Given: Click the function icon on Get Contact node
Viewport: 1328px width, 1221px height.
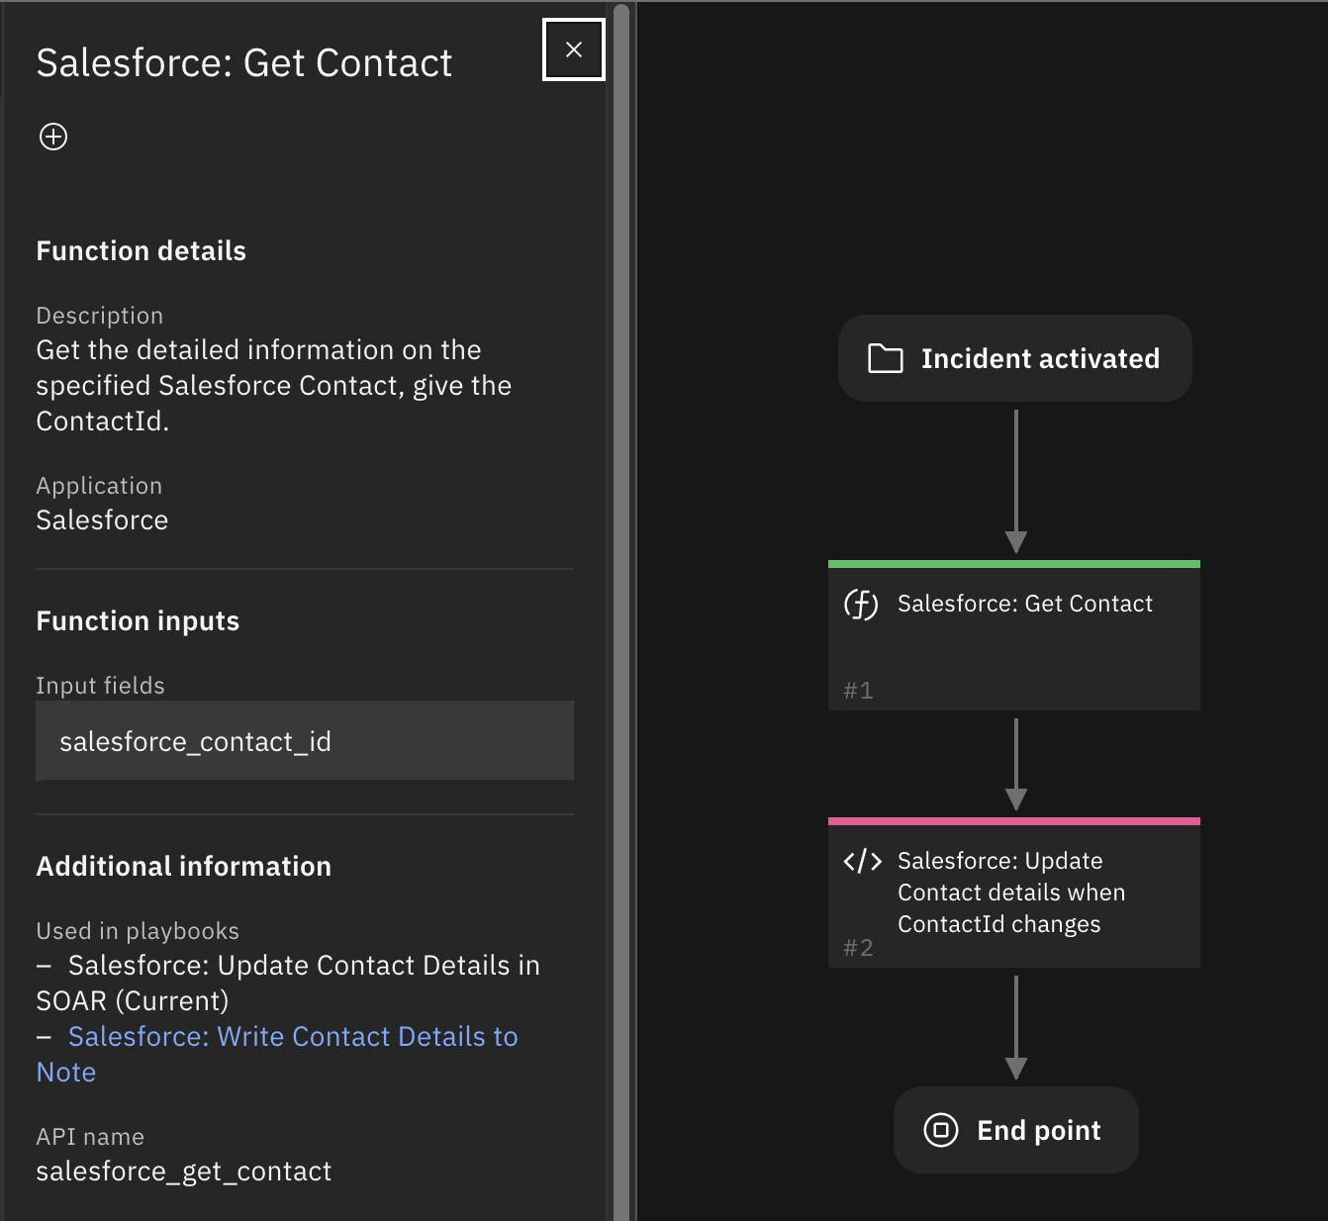Looking at the screenshot, I should pyautogui.click(x=861, y=604).
